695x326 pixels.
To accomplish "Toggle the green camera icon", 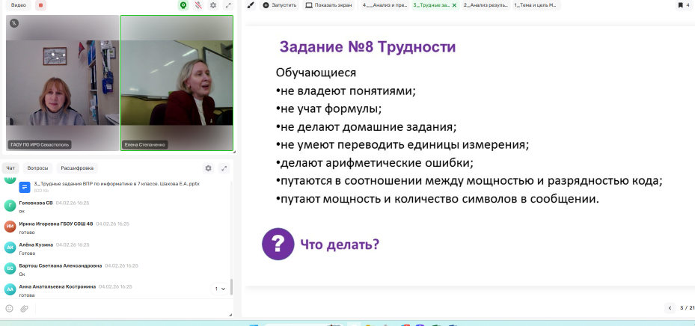I will (x=183, y=5).
